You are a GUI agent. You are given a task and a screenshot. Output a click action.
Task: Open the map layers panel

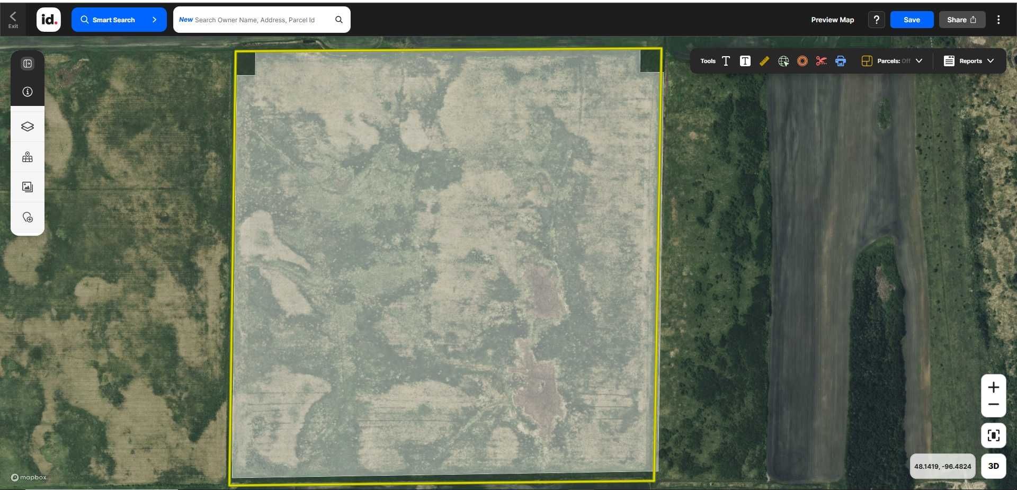pyautogui.click(x=28, y=127)
